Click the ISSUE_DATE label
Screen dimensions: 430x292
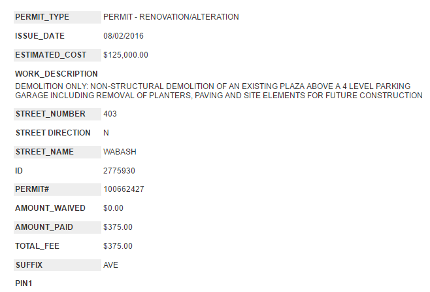tap(40, 36)
